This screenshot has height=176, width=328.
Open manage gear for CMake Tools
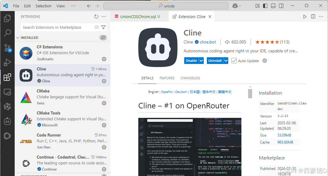click(104, 125)
